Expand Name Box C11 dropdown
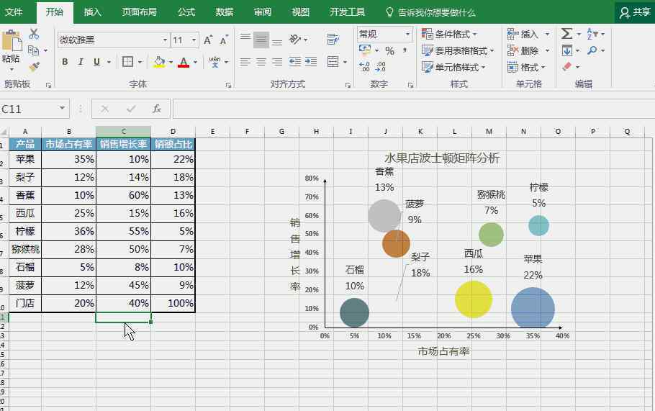 point(62,108)
